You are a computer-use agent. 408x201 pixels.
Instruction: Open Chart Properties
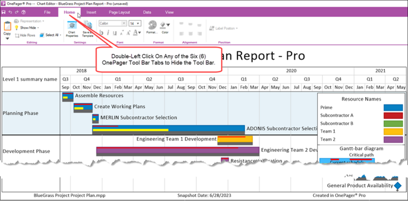click(x=72, y=29)
